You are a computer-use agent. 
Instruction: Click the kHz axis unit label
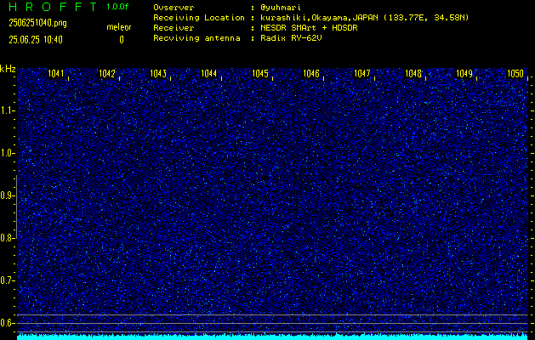(8, 69)
